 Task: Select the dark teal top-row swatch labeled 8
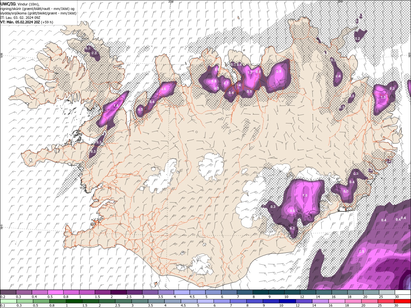coord(260,292)
